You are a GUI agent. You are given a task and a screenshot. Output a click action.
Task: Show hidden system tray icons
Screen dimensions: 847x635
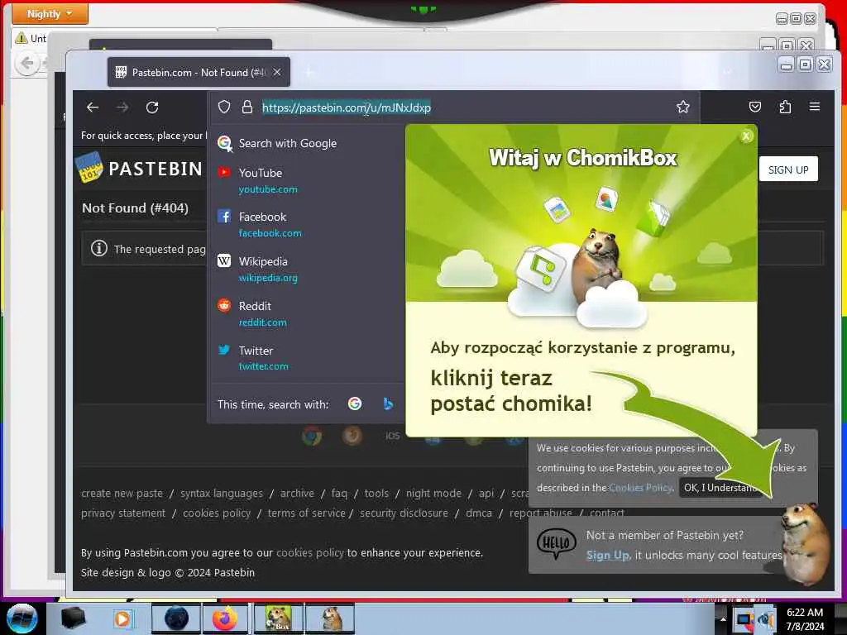coord(723,619)
